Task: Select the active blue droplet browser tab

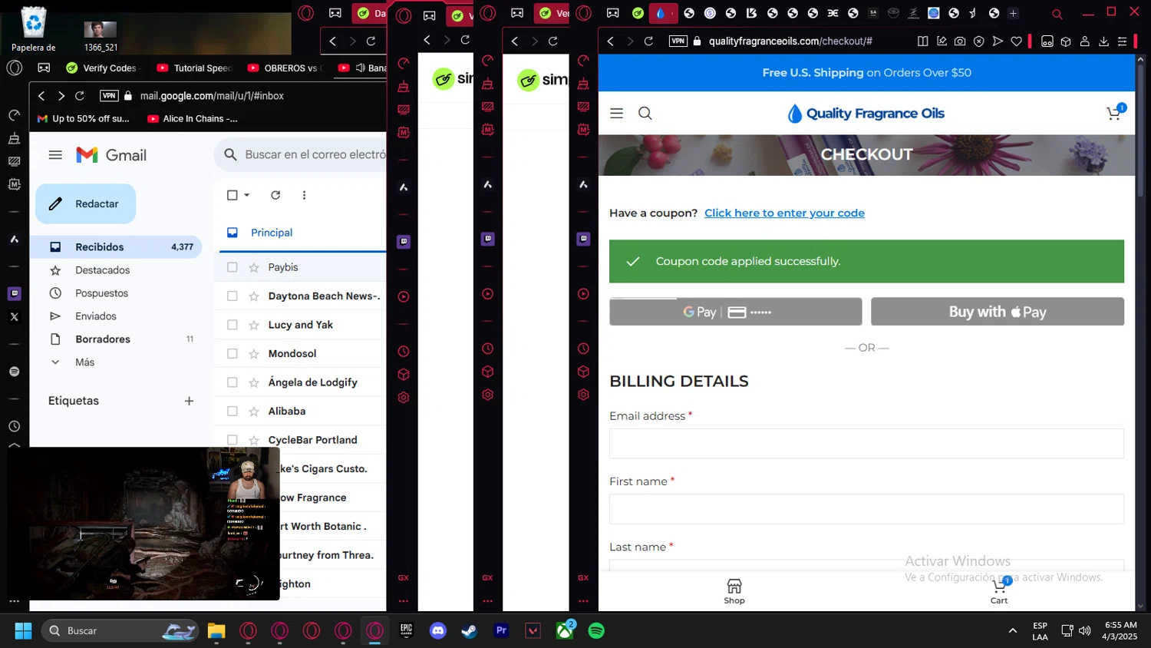Action: pos(662,13)
